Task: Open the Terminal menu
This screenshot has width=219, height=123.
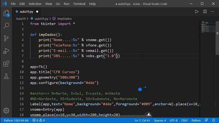Action: pyautogui.click(x=79, y=4)
